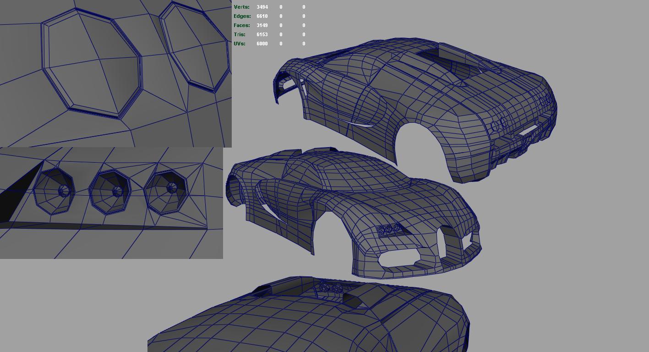649x352 pixels.
Task: Select the Tris value 6153
Action: pos(262,34)
